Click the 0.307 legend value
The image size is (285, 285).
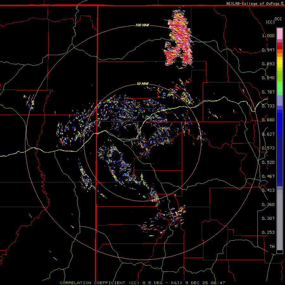coord(268,218)
